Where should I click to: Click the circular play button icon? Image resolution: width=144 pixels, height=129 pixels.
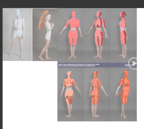133,64
